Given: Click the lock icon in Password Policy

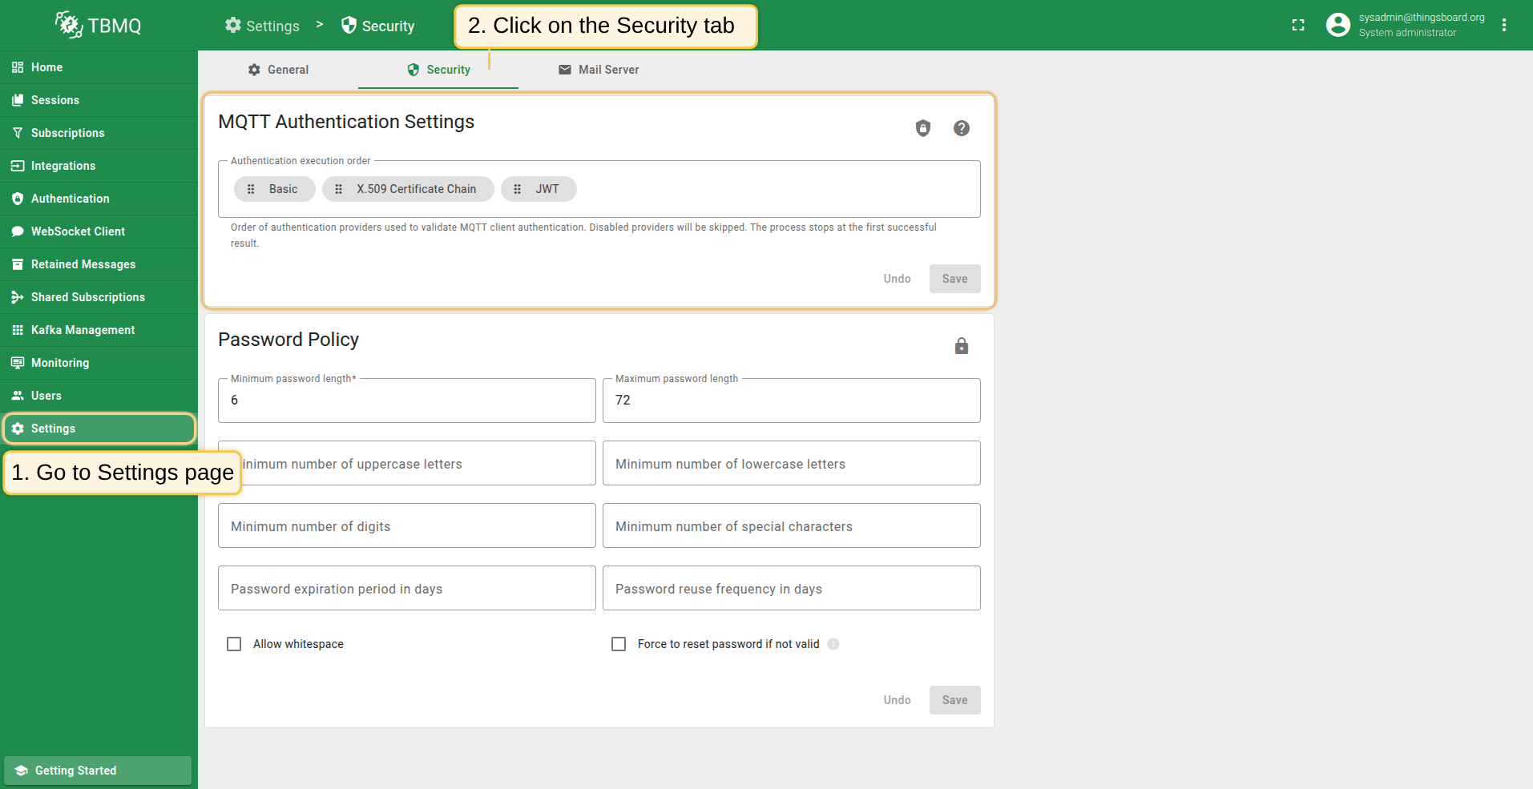Looking at the screenshot, I should [x=961, y=346].
